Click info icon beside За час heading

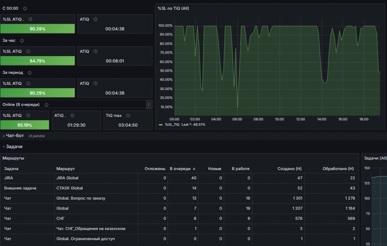click(22, 41)
